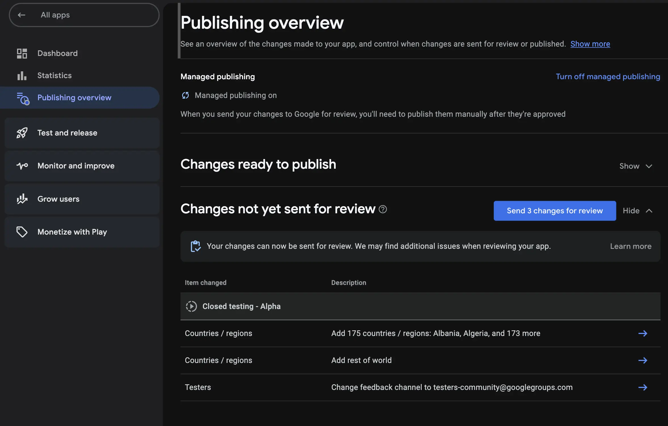Click the Dashboard grid icon
668x426 pixels.
click(x=22, y=53)
